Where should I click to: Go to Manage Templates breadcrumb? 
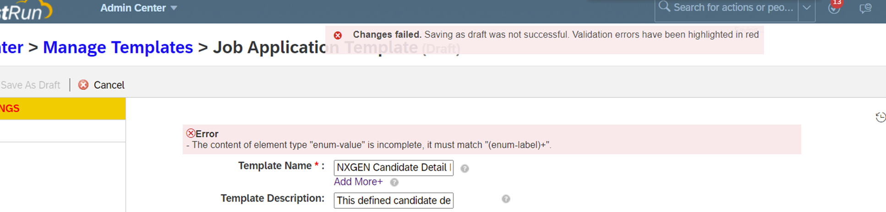118,47
